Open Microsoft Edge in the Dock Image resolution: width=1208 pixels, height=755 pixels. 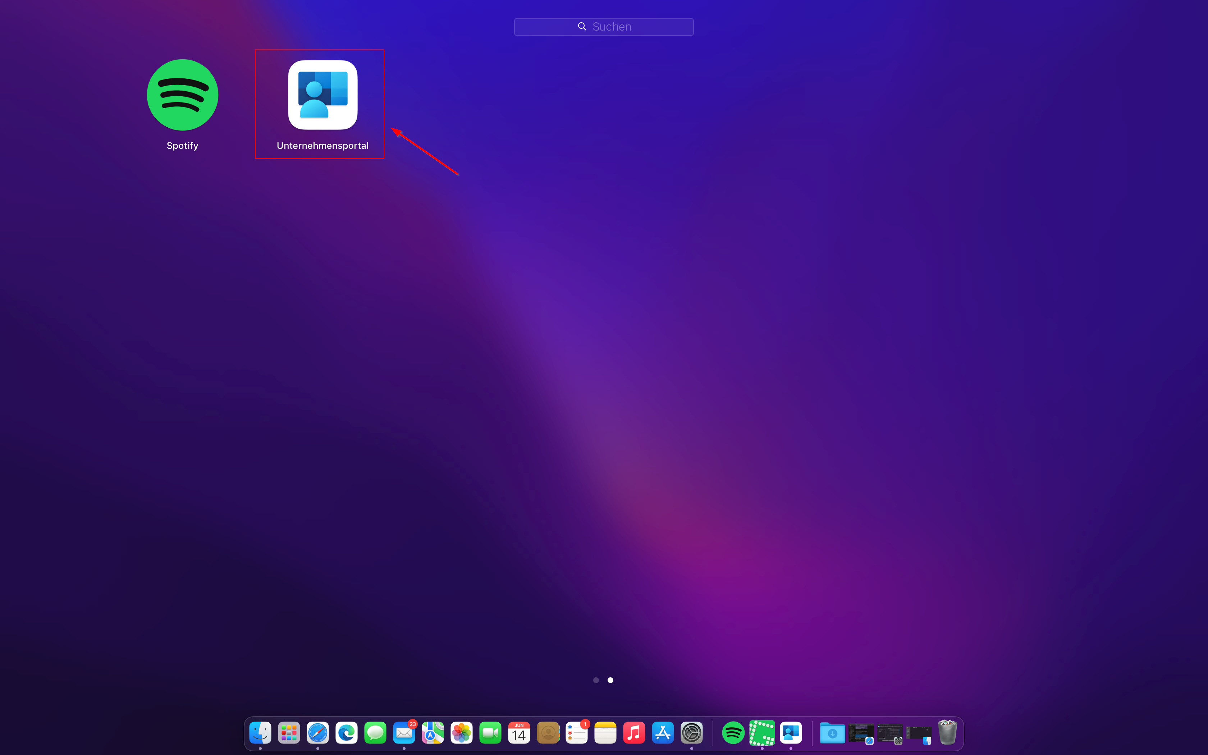coord(347,733)
